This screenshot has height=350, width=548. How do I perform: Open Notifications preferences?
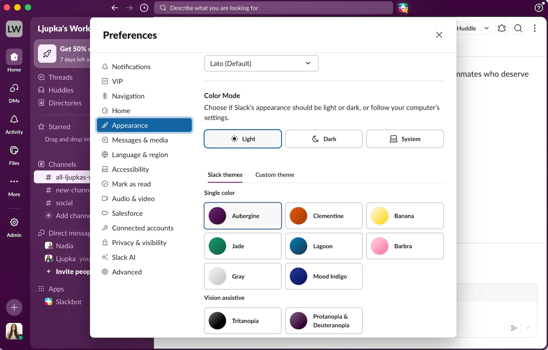(144, 67)
